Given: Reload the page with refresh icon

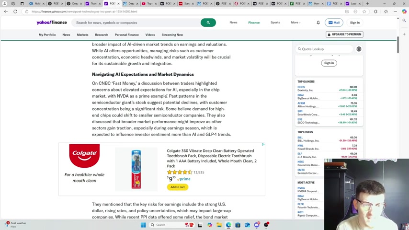Looking at the screenshot, I should pyautogui.click(x=15, y=11).
